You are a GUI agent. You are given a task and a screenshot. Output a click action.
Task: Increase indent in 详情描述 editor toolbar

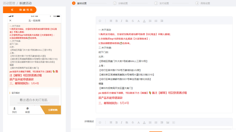(162, 122)
